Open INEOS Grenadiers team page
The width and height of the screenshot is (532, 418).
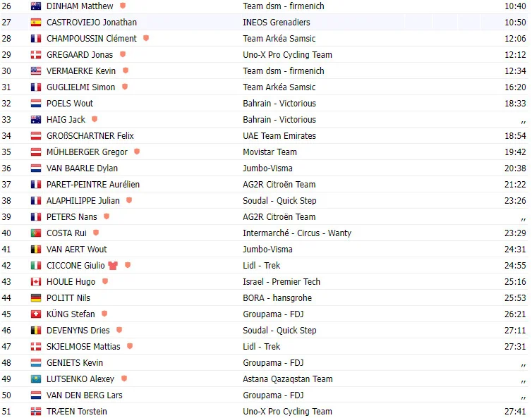(277, 23)
